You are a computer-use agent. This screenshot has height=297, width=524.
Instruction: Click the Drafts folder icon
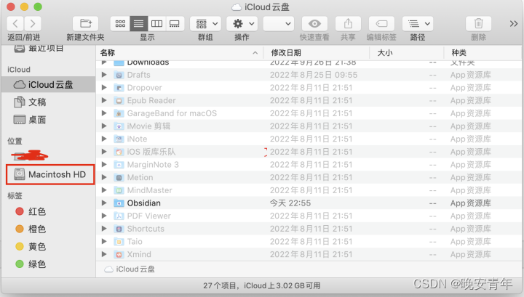119,75
